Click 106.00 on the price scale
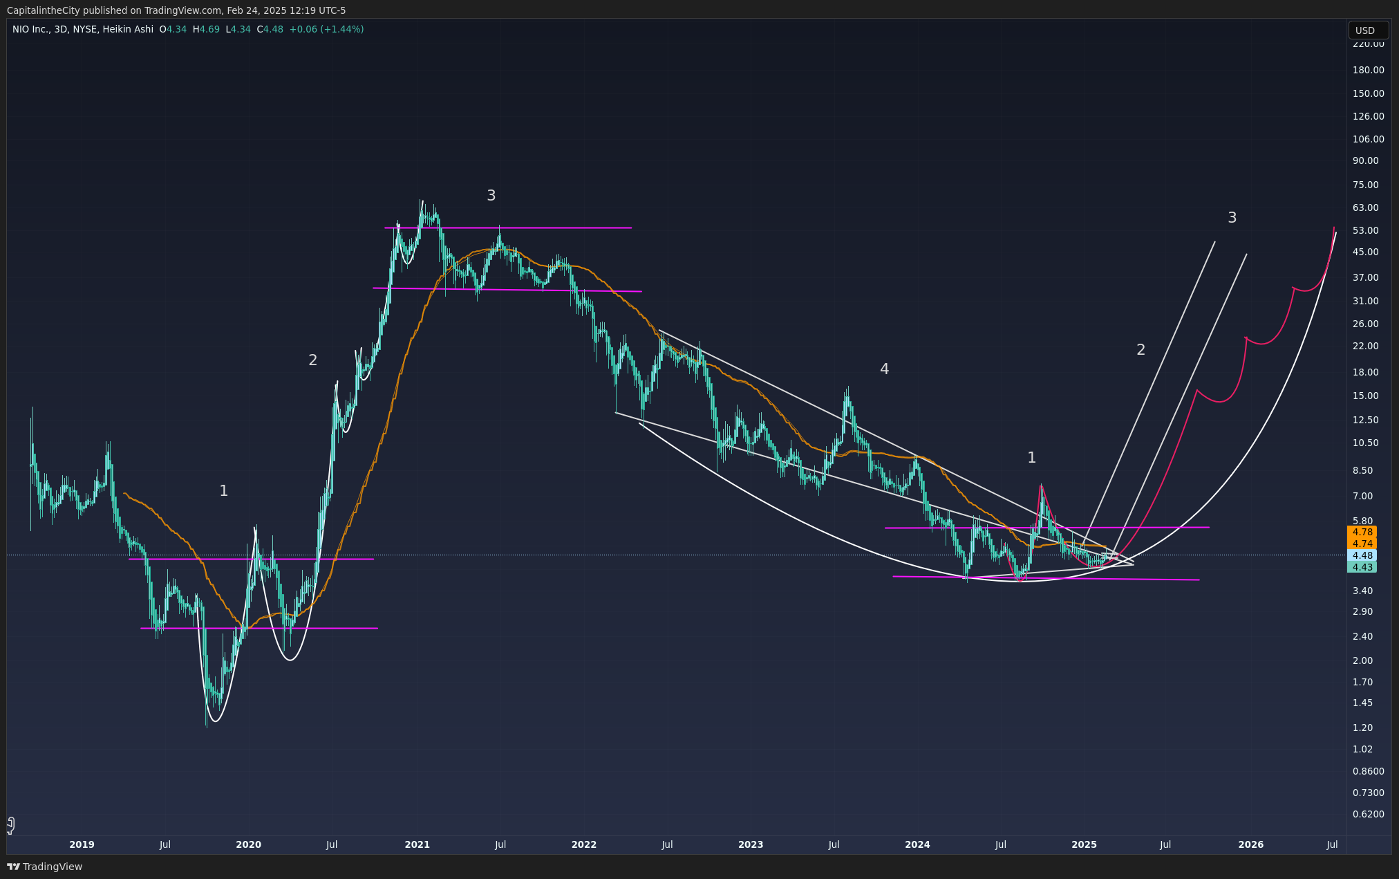1399x879 pixels. (x=1368, y=139)
